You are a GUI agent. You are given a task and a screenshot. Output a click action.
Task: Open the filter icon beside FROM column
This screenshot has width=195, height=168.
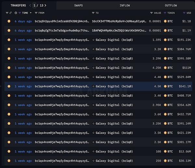(x=36, y=13)
